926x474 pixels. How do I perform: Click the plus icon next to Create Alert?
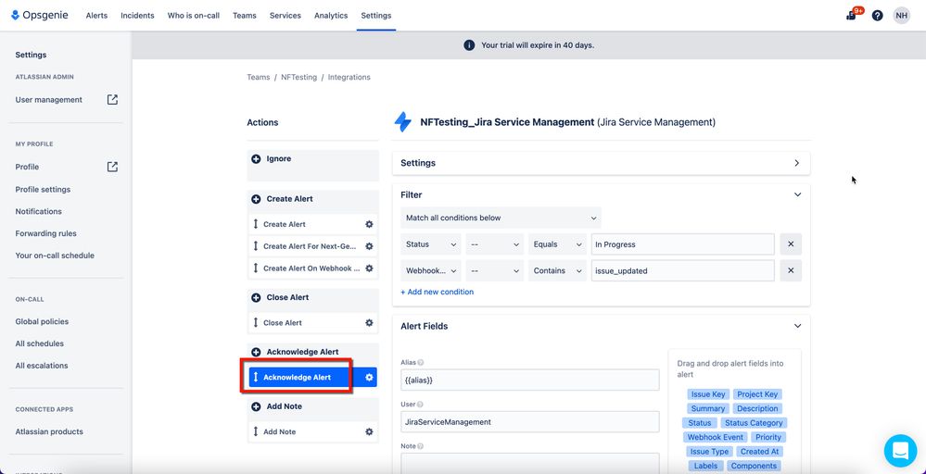click(257, 199)
